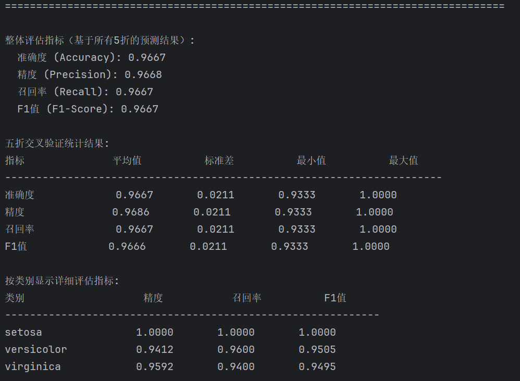Screen dimensions: 520x381
Task: Click mean value 0.9686 in 精度 row
Action: (131, 212)
